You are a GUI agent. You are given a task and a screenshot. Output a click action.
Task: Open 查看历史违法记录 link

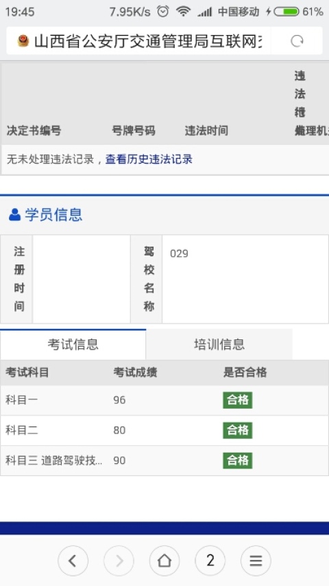pyautogui.click(x=149, y=159)
